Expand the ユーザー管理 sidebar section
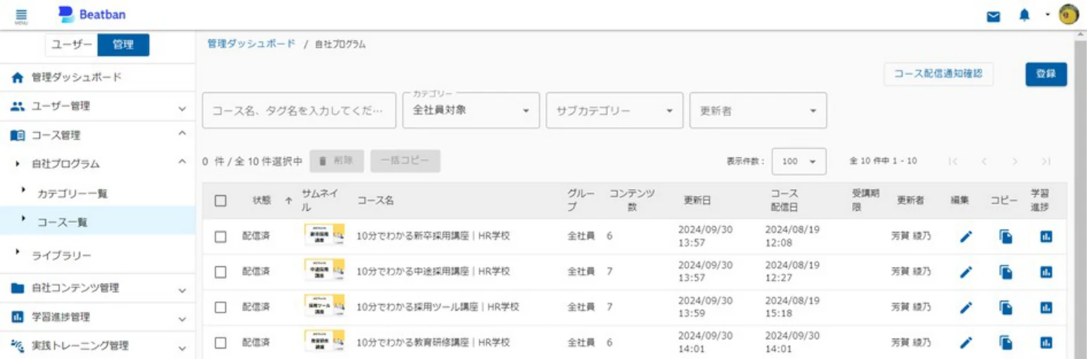Viewport: 1087px width, 359px height. pyautogui.click(x=98, y=107)
